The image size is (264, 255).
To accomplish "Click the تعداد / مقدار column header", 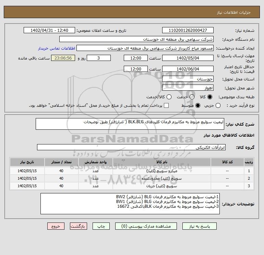I will point(61,162).
